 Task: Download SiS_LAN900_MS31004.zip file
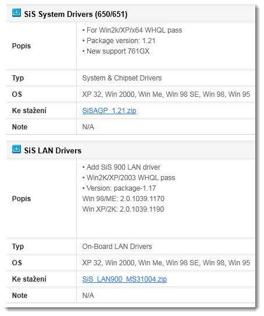tap(124, 279)
